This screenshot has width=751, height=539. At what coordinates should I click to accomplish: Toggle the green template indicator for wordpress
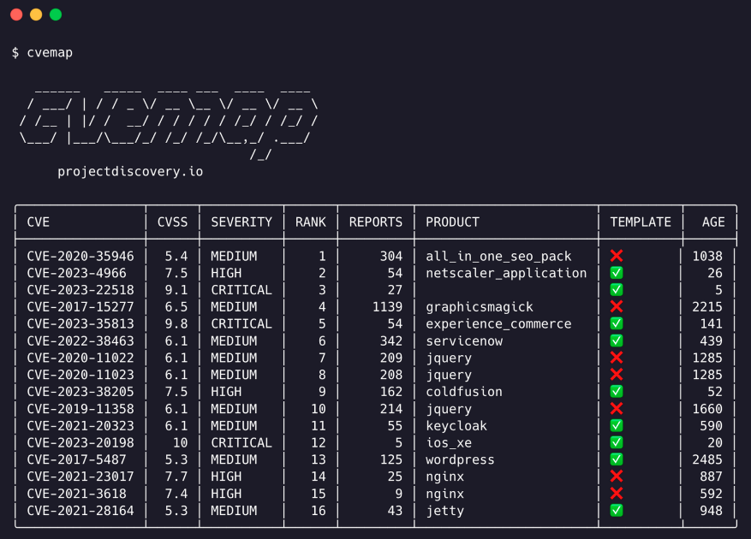point(616,459)
